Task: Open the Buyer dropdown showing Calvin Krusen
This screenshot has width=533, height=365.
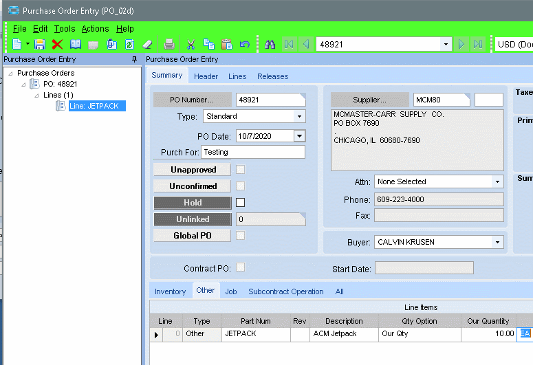Action: click(x=498, y=242)
